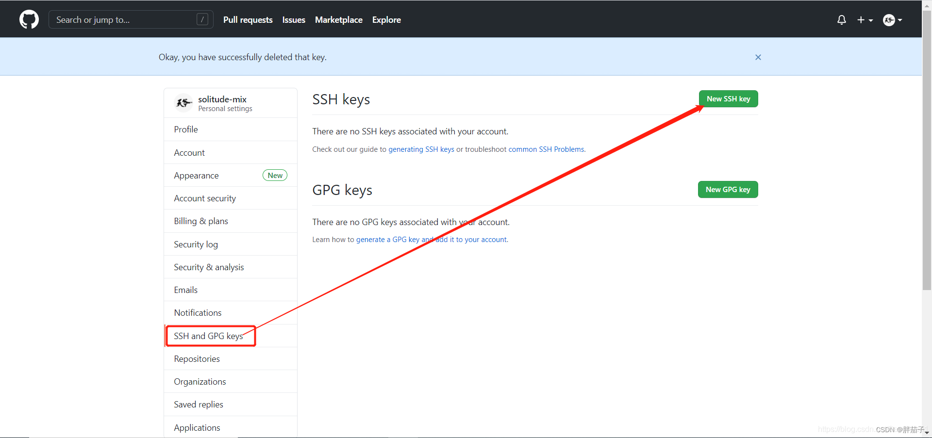
Task: Click the New SSH key button
Action: pos(728,99)
